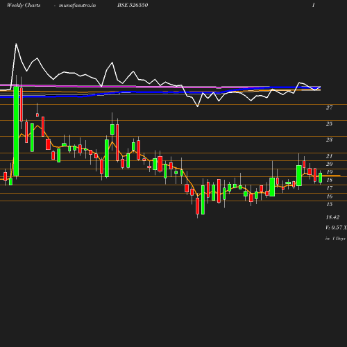The image size is (347, 347).
Task: Click the price axis label 17
Action: pos(329,188)
